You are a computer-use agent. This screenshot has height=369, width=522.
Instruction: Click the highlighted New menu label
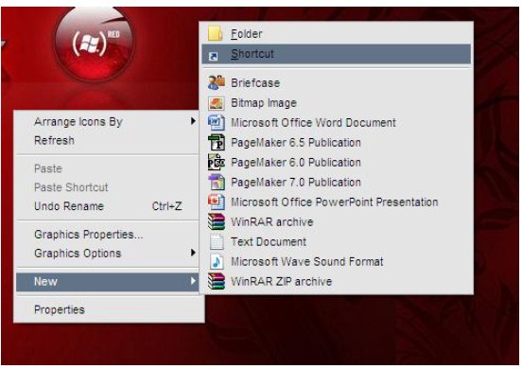[x=45, y=281]
